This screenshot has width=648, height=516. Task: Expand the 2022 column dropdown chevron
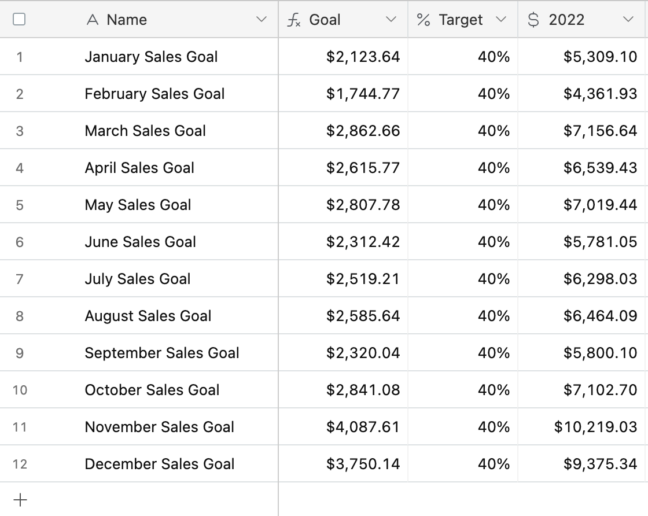pyautogui.click(x=628, y=20)
